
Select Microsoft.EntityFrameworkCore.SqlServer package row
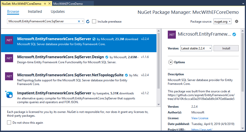tap(78, 43)
